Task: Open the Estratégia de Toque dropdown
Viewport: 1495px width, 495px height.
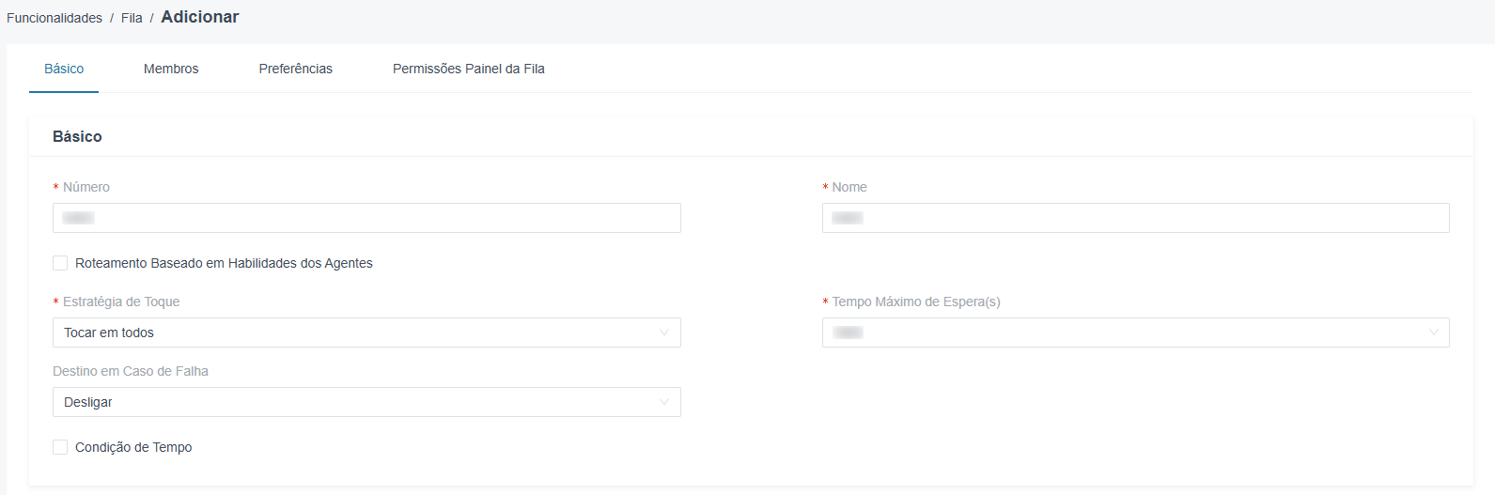Action: (x=366, y=333)
